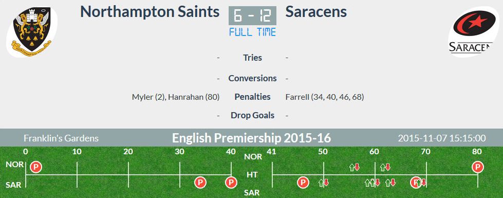This screenshot has height=198, width=503.
Task: Click the Franklin's Gardens venue label
Action: coord(61,138)
